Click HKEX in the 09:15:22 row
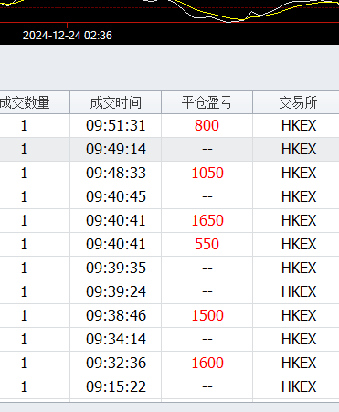The width and height of the screenshot is (339, 412). click(x=299, y=386)
